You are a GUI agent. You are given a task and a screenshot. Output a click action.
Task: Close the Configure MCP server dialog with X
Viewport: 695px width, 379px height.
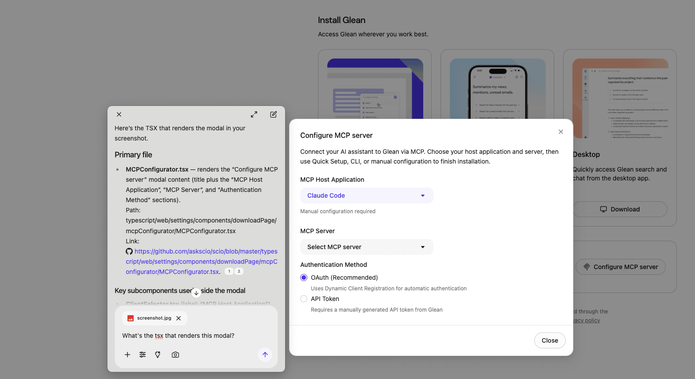click(x=561, y=132)
